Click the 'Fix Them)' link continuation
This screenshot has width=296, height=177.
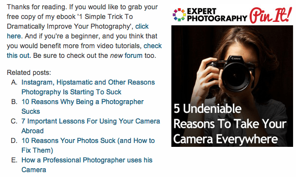click(x=37, y=150)
